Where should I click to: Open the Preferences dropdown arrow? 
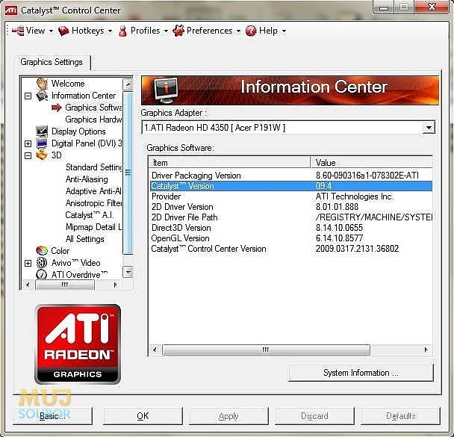coord(239,31)
